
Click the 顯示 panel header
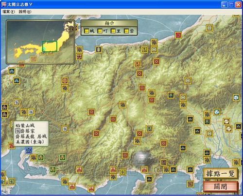[109, 23]
